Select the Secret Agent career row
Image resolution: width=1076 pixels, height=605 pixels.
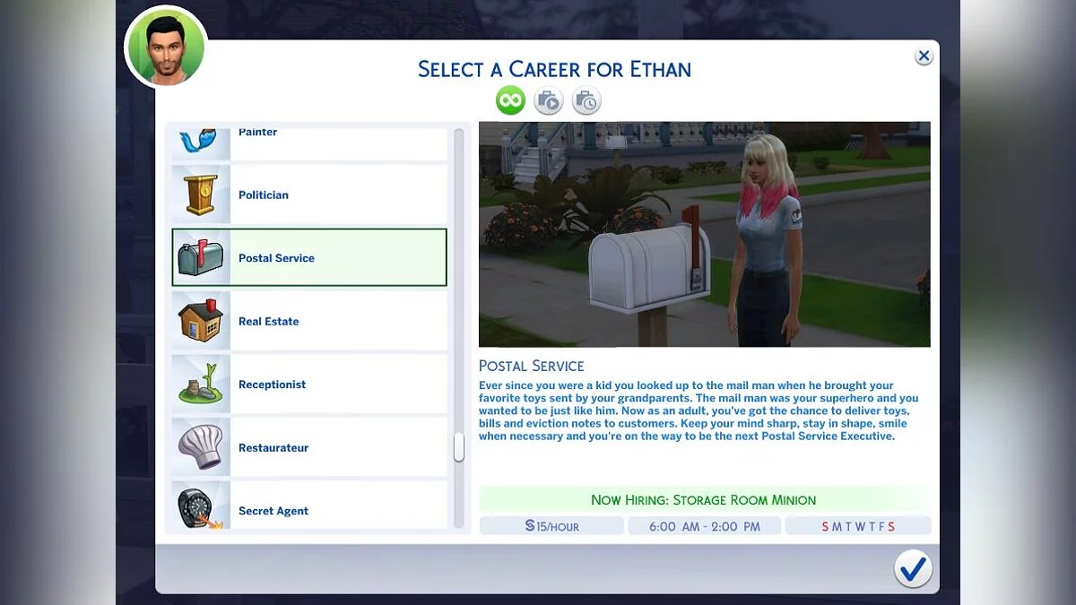point(309,506)
